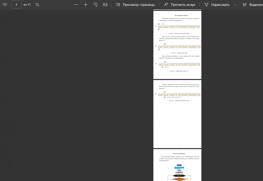Toggle the Выделение highlight tool
Viewport: 263px width, 181px height.
[x=252, y=4]
